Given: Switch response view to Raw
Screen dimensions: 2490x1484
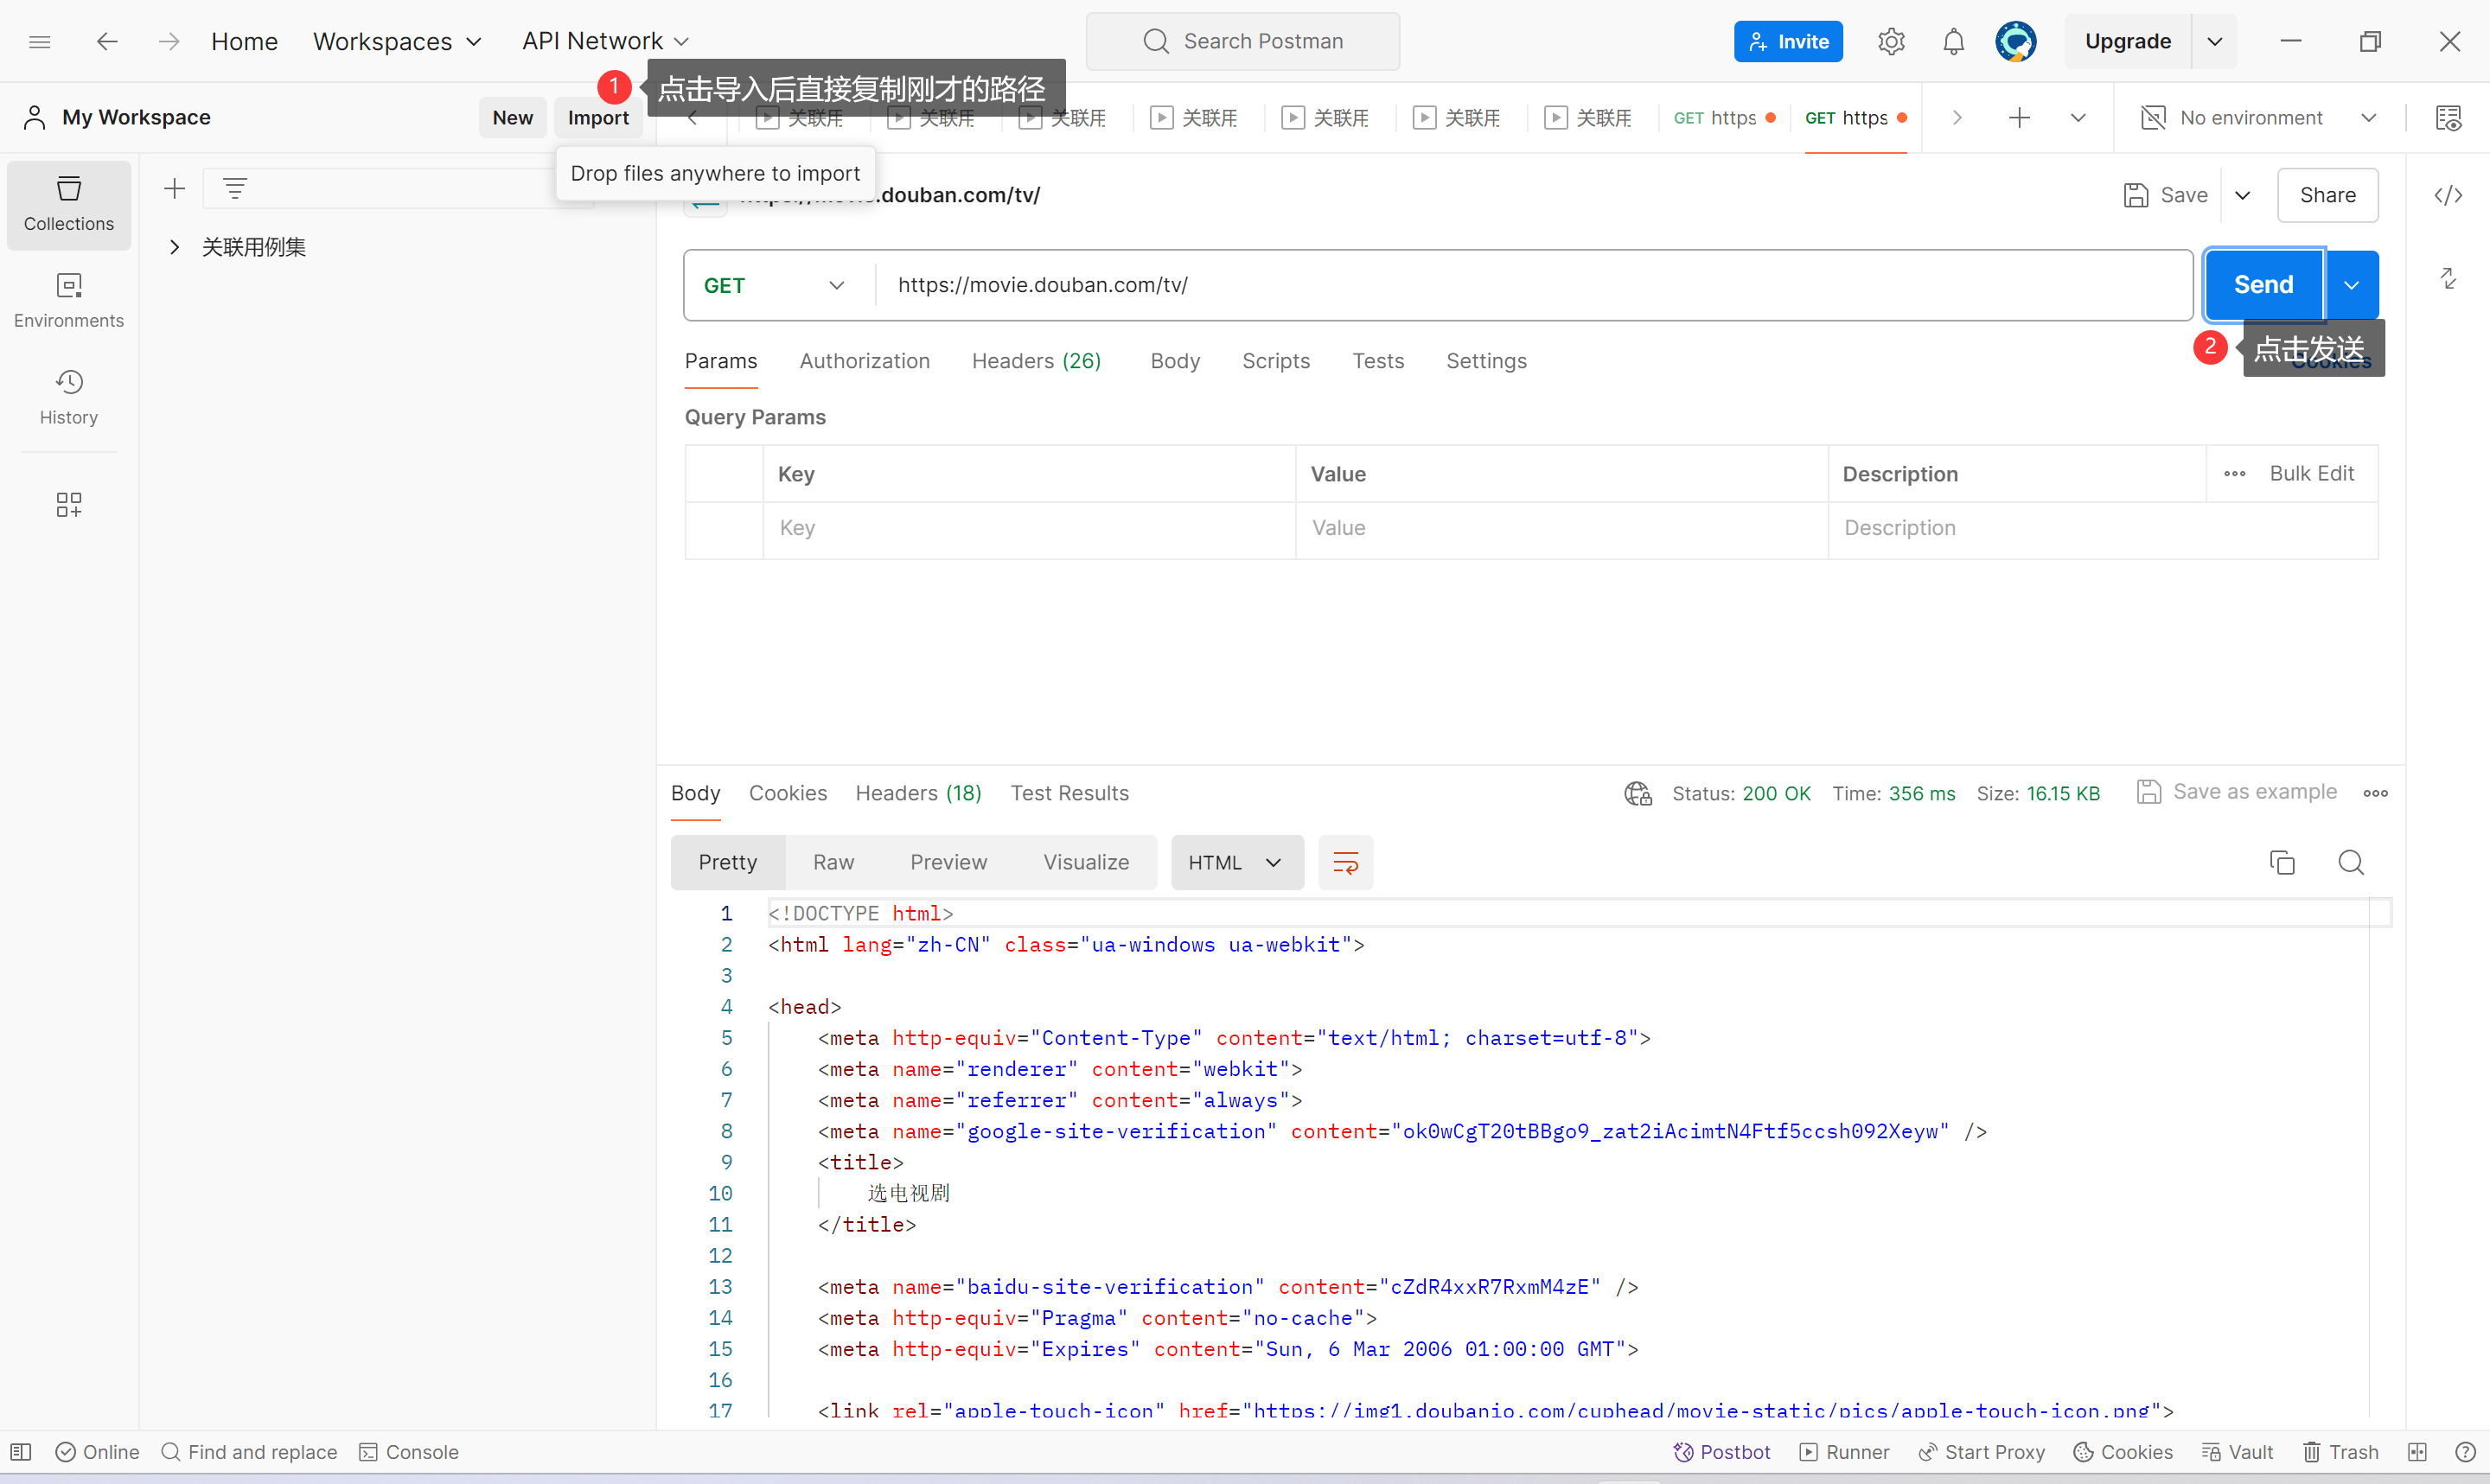Looking at the screenshot, I should coord(833,862).
